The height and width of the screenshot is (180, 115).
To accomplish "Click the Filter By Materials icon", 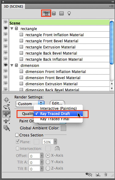I will tap(61, 13).
